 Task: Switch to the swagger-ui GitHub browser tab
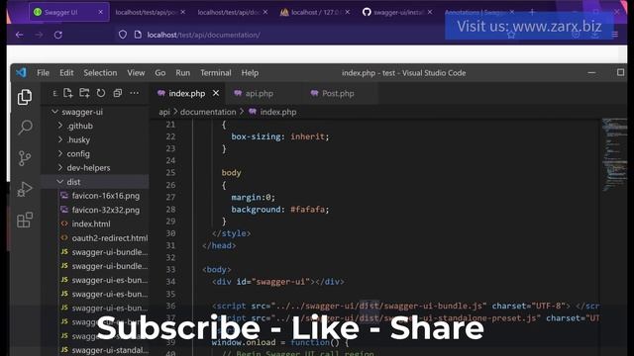[398, 12]
